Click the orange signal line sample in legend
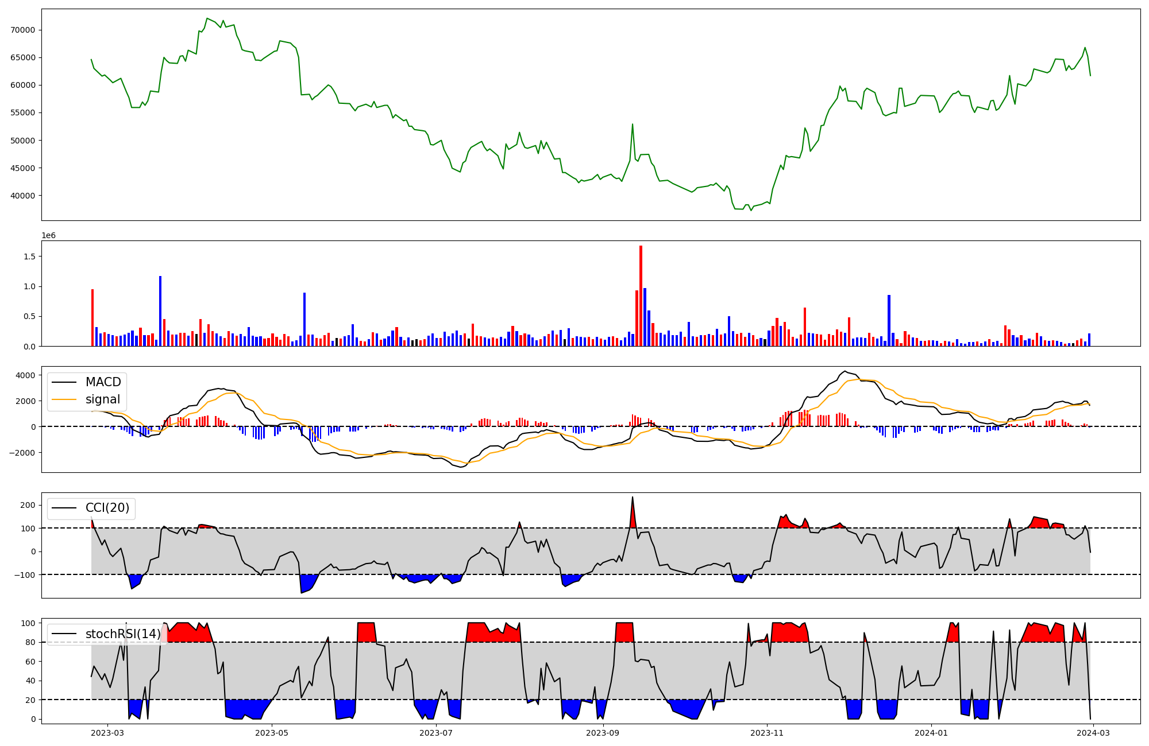Viewport: 1149px width, 746px height. 64,400
